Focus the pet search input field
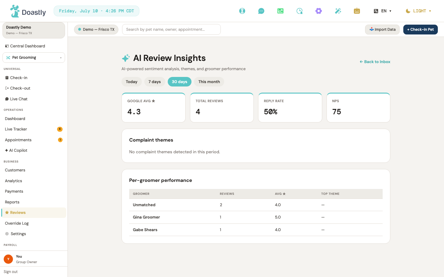This screenshot has width=444, height=277. (171, 30)
